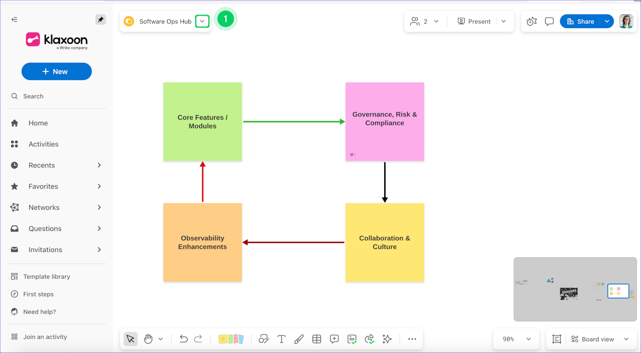Open the Software Ops Hub dropdown
This screenshot has height=353, width=641.
[202, 21]
